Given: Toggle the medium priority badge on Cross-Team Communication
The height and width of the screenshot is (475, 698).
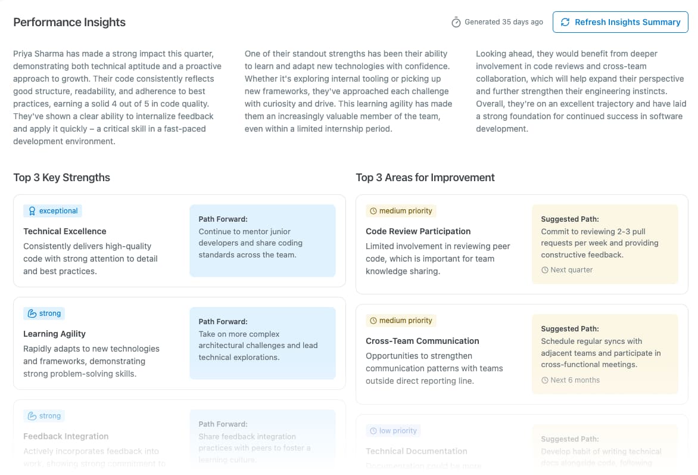Looking at the screenshot, I should point(401,320).
